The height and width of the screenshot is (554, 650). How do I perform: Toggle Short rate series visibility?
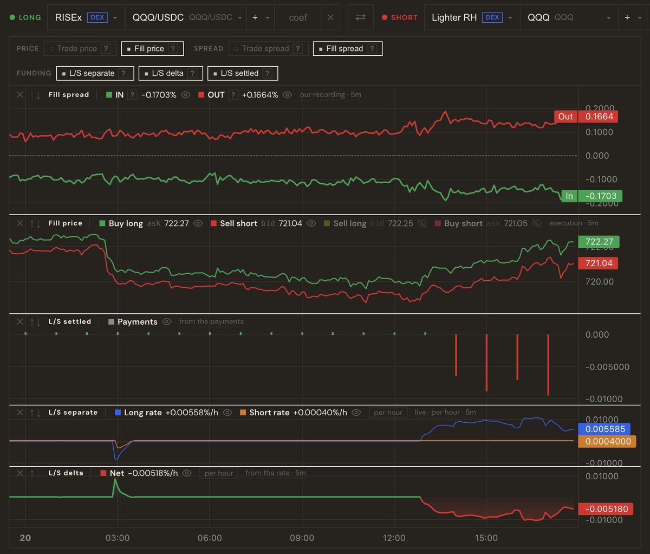(x=356, y=413)
